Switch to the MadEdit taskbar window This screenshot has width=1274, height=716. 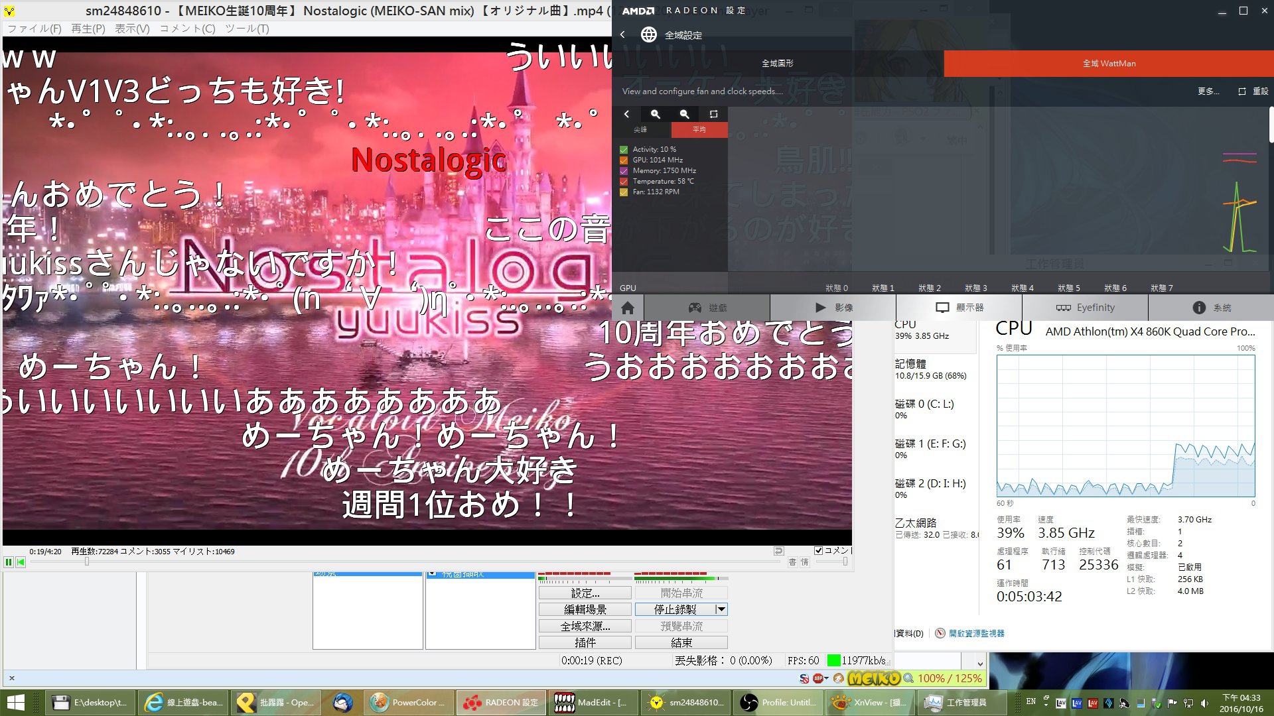[593, 703]
